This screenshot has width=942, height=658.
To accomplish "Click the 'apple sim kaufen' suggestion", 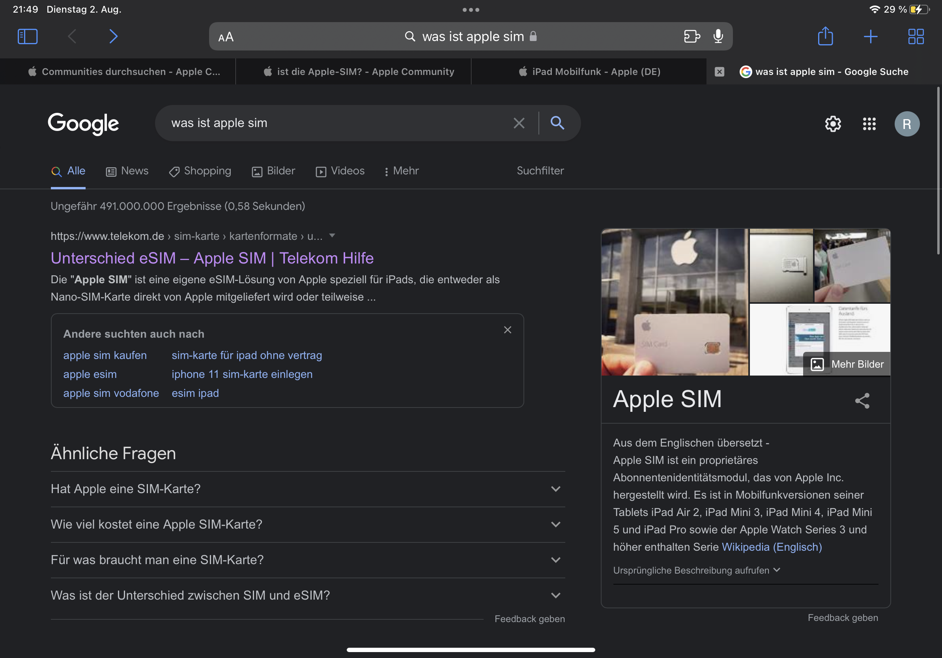I will pyautogui.click(x=105, y=355).
